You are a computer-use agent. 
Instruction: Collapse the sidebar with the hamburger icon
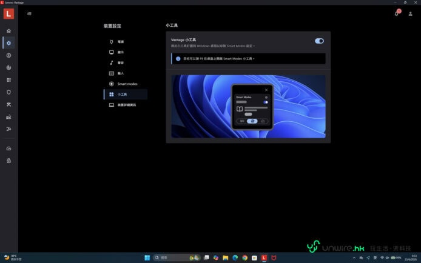29,14
